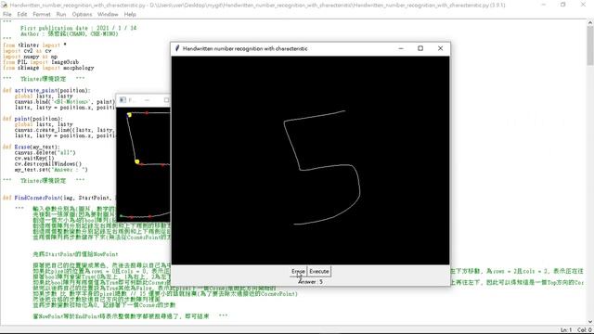Open the Format menu in IDLE
This screenshot has height=334, width=594.
tap(41, 14)
